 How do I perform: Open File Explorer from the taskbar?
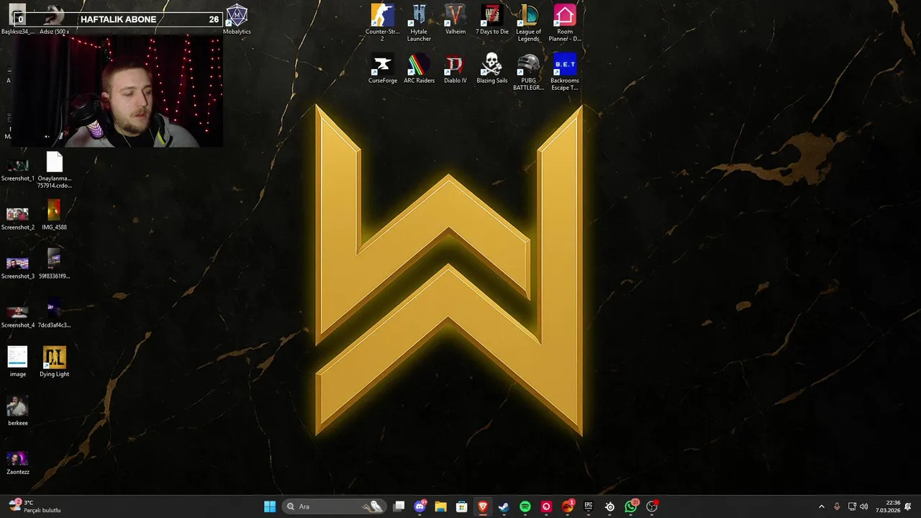pyautogui.click(x=440, y=506)
